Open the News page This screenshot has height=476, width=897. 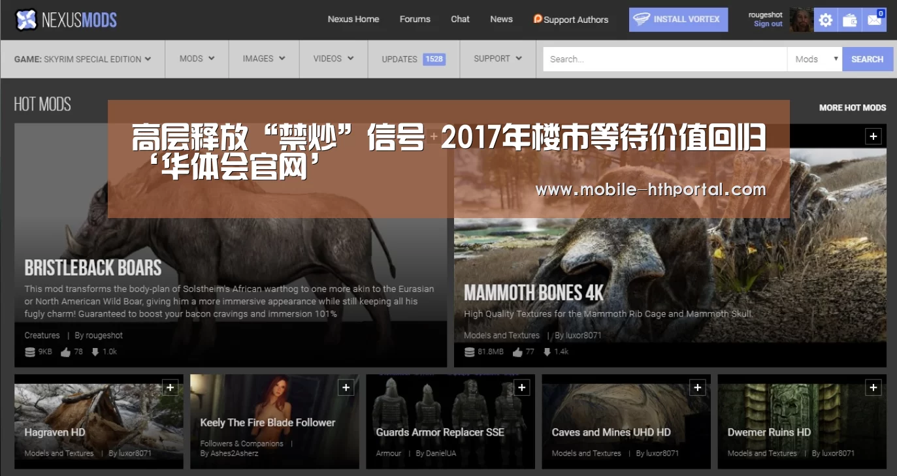point(501,19)
